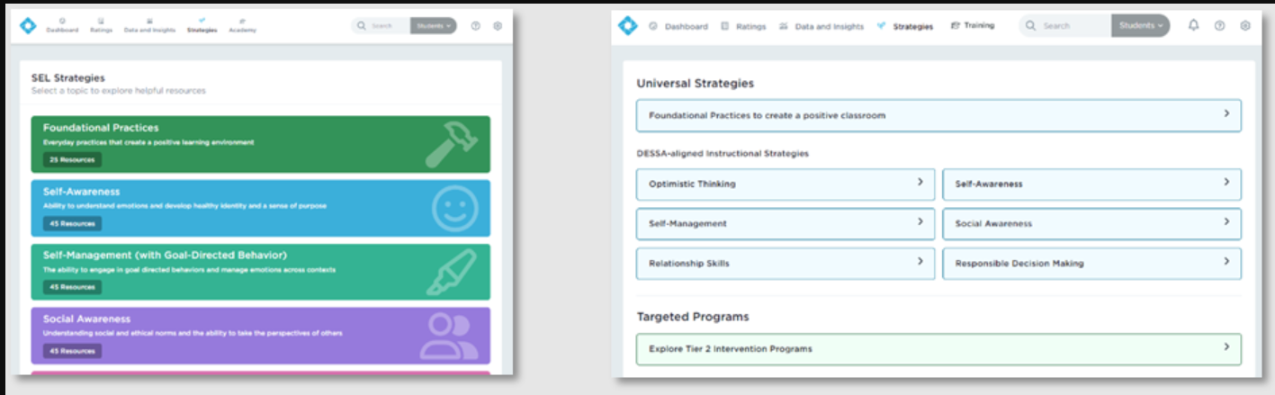Switch to the Academy tab
Screen dimensions: 1275x395
tap(242, 26)
